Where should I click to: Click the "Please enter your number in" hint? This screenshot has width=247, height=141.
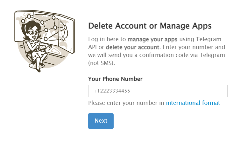126,103
